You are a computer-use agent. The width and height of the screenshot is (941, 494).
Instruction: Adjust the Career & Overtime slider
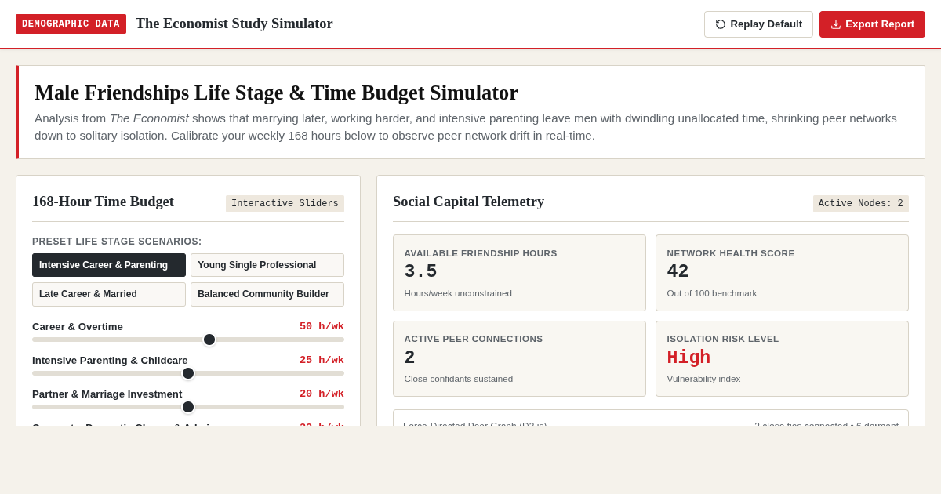pos(188,340)
